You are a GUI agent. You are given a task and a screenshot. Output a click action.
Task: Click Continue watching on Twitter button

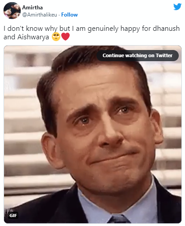[138, 55]
